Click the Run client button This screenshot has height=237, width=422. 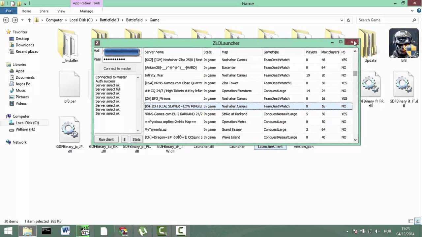(106, 139)
